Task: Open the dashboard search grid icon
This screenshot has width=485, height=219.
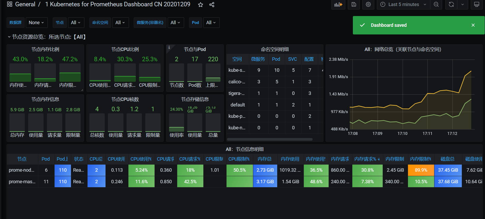Action: pyautogui.click(x=9, y=4)
